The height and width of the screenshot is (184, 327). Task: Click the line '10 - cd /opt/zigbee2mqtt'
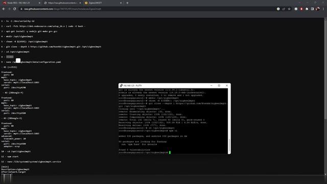(x=16, y=151)
